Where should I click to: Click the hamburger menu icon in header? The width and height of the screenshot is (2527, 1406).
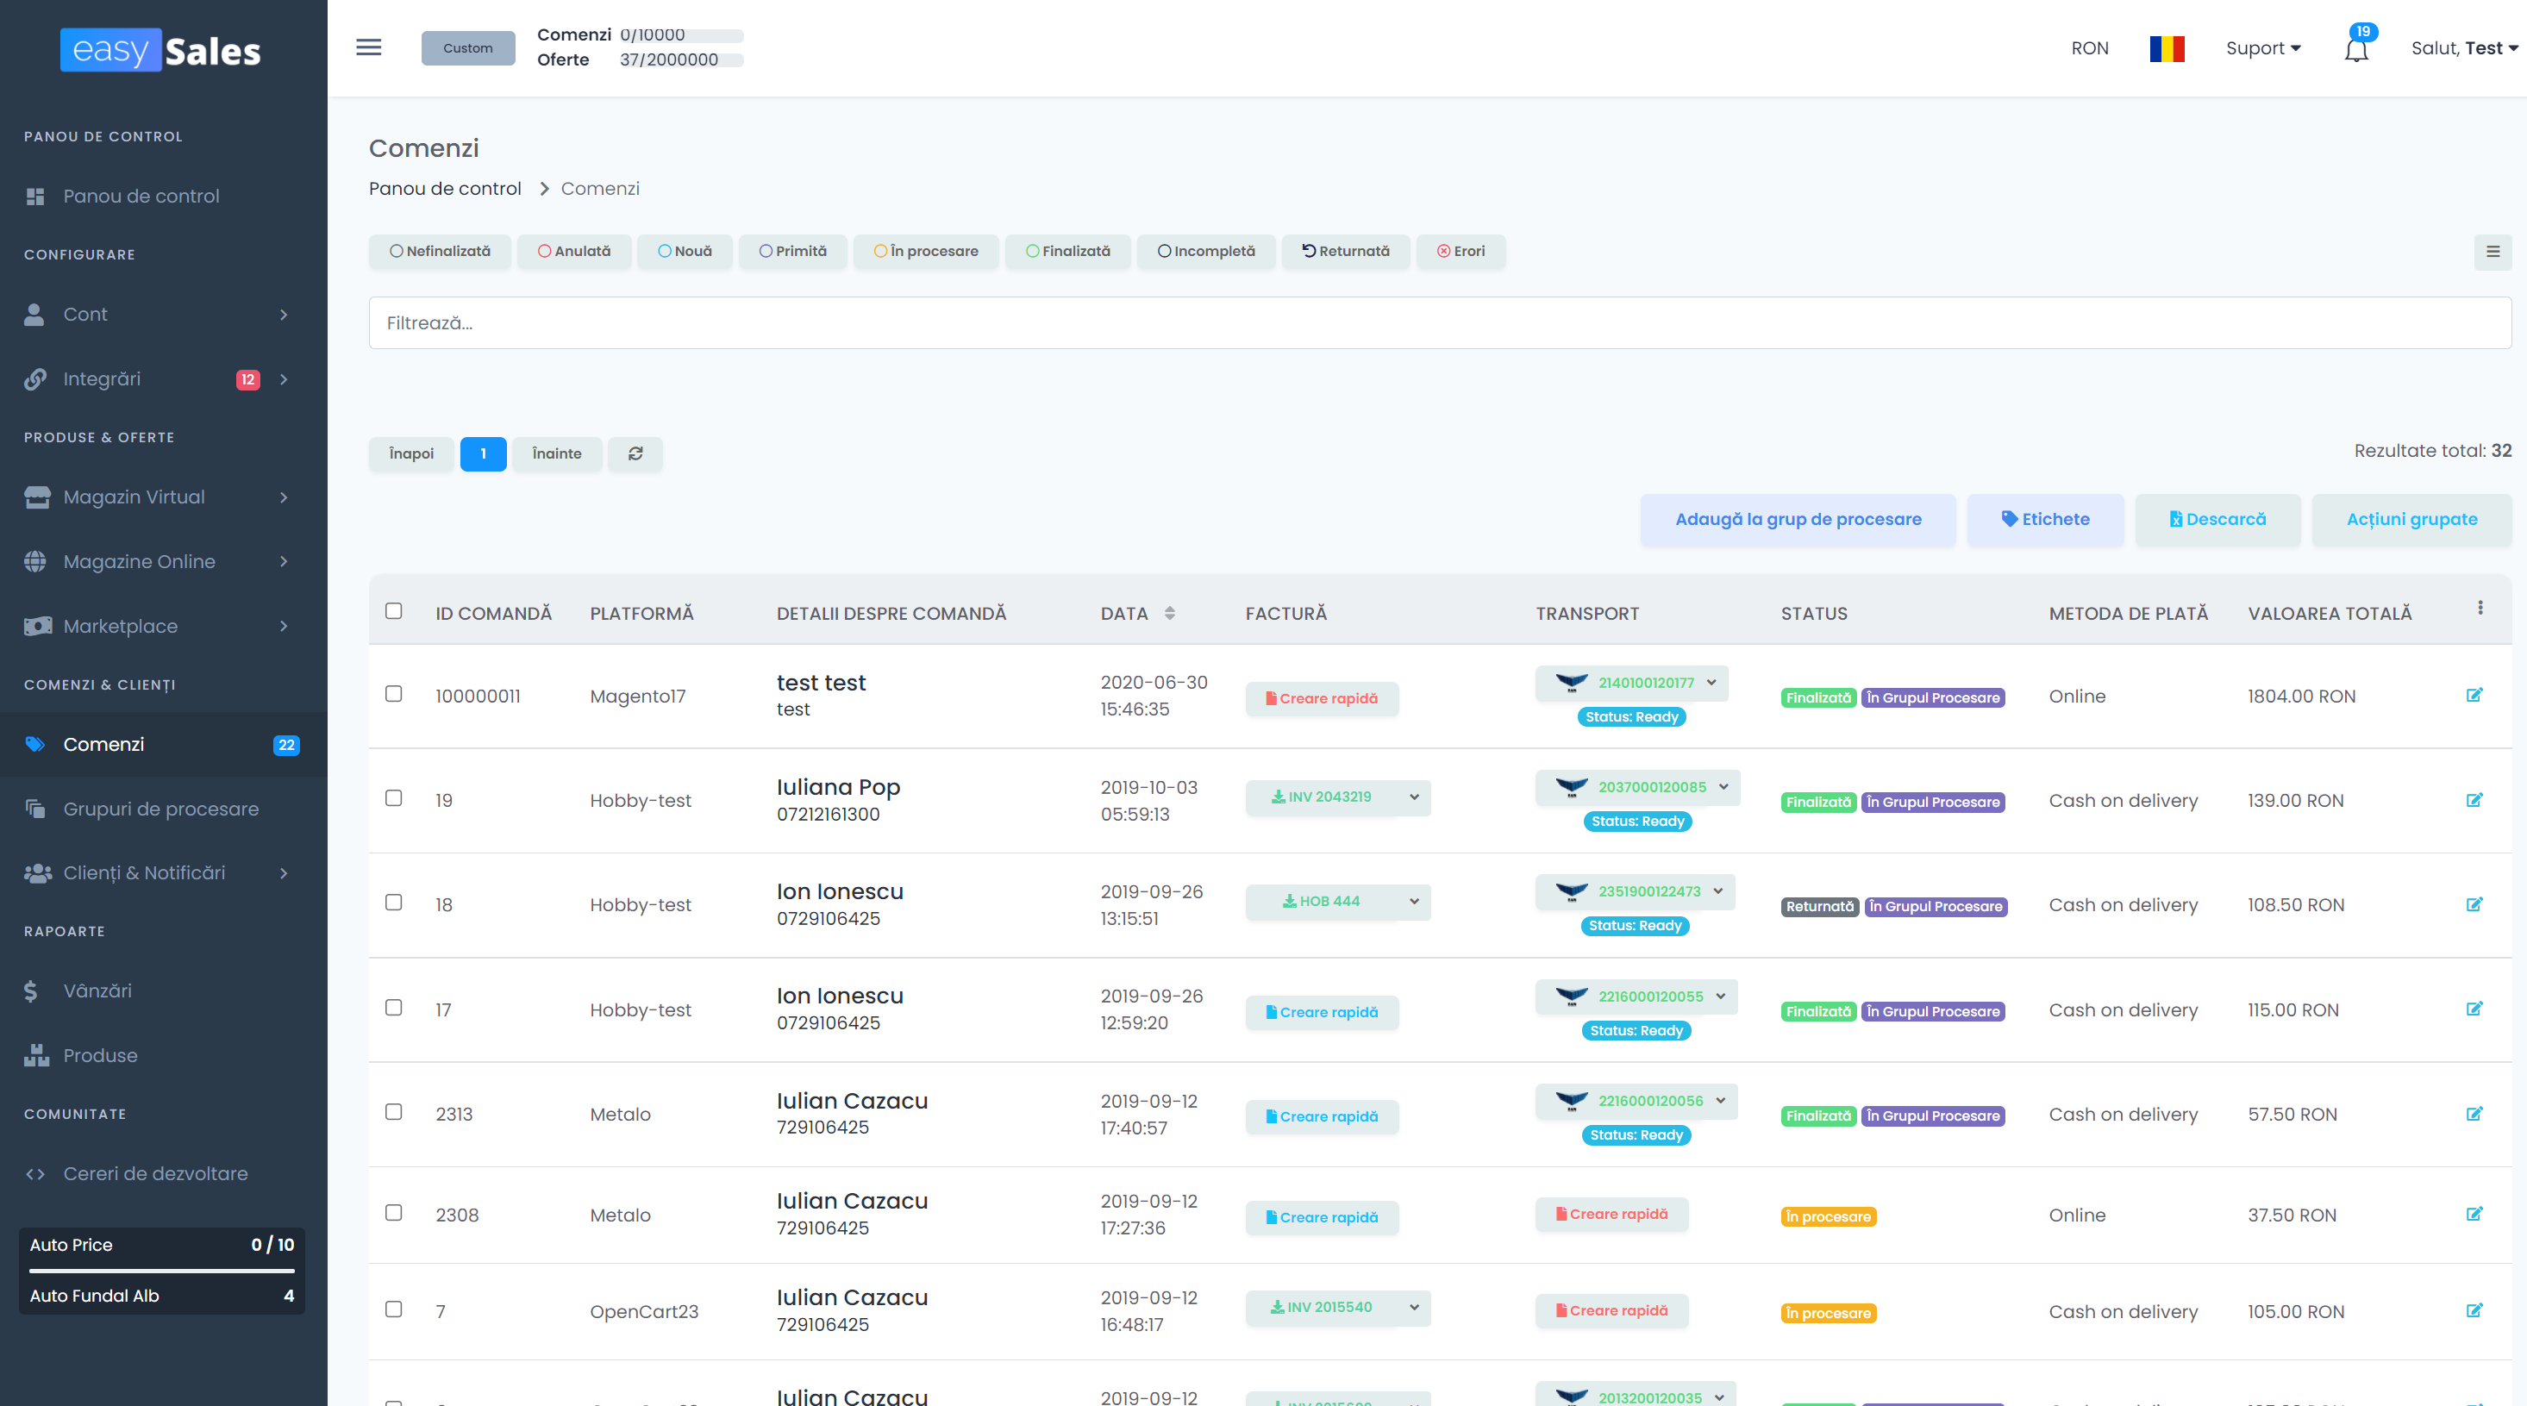368,47
